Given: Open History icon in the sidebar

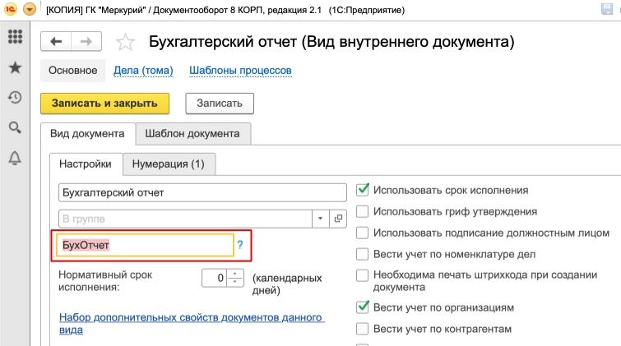Looking at the screenshot, I should (14, 98).
